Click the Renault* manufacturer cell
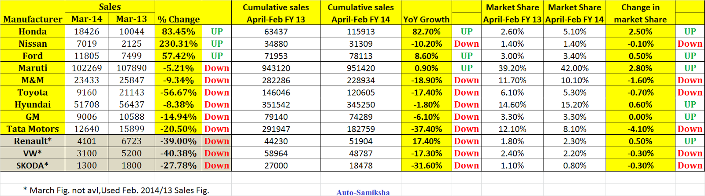 (x=33, y=141)
